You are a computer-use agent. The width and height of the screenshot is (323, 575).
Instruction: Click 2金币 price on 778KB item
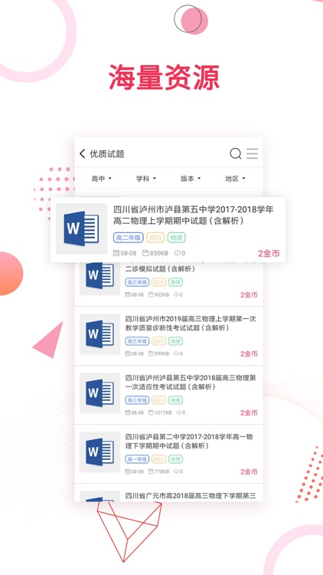(x=249, y=472)
